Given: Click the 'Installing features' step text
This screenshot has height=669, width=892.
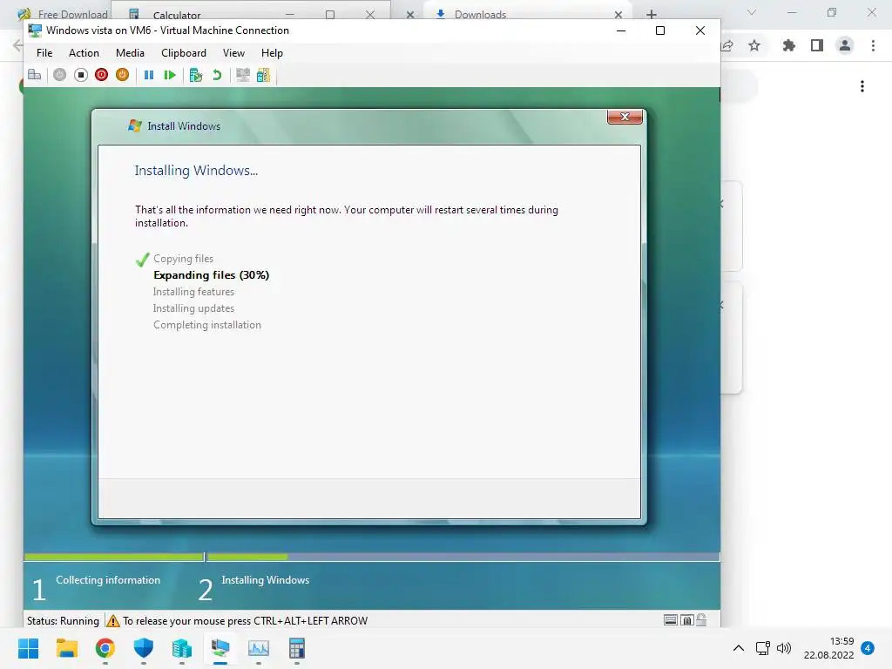Looking at the screenshot, I should pyautogui.click(x=193, y=292).
